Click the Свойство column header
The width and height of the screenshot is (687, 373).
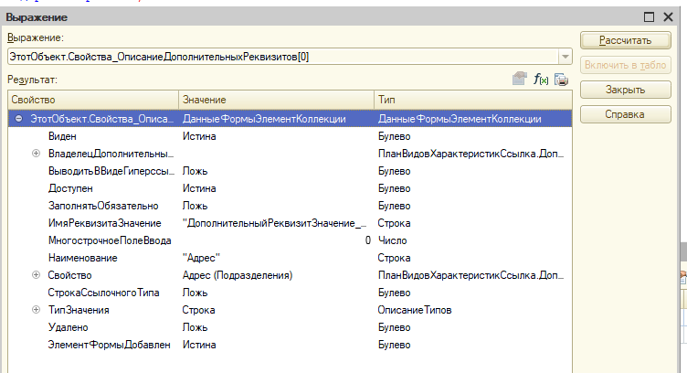click(91, 99)
